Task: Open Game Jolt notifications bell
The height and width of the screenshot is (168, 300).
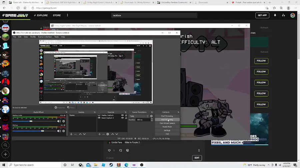Action: [275, 15]
